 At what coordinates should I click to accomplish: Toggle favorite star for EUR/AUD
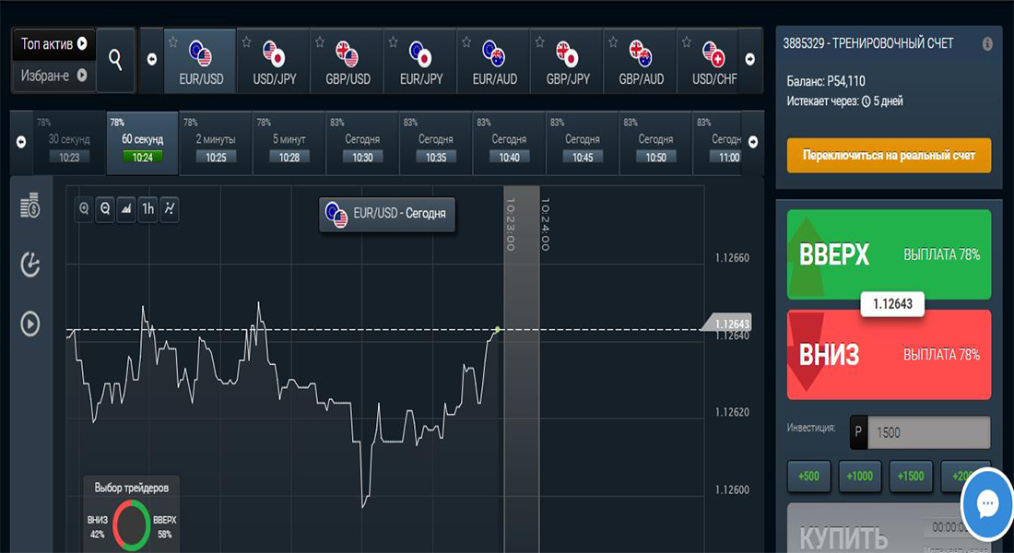[466, 42]
